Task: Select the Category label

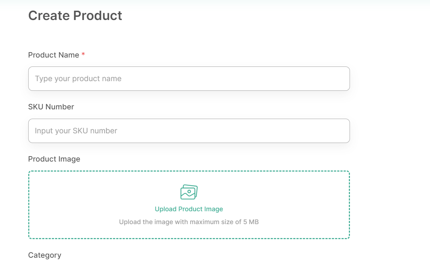Action: [x=45, y=255]
